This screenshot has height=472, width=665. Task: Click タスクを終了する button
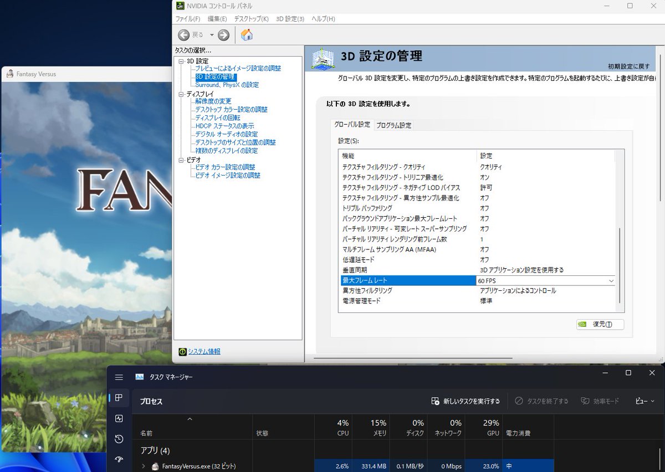[541, 401]
